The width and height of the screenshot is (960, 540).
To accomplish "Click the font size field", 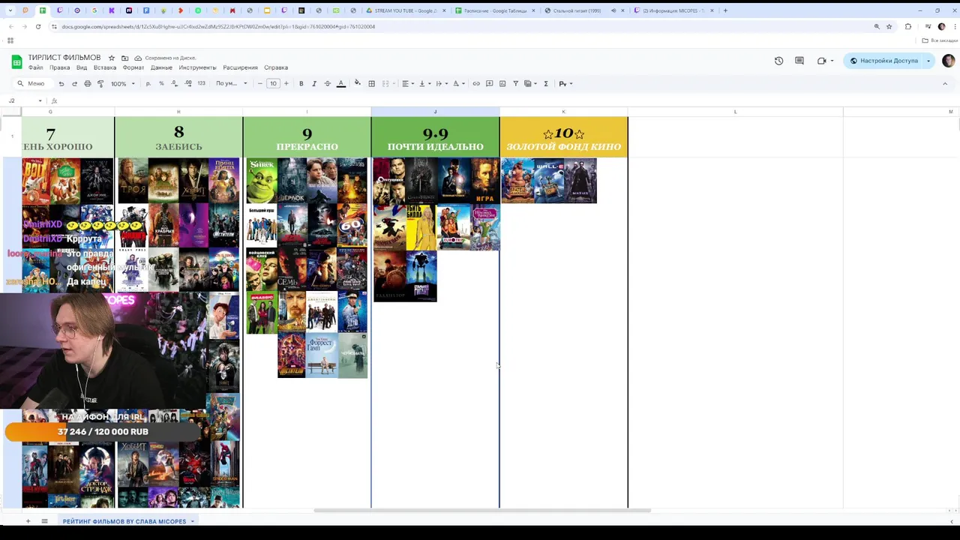I will [273, 83].
